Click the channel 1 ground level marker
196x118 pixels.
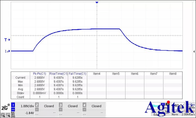click(x=7, y=51)
